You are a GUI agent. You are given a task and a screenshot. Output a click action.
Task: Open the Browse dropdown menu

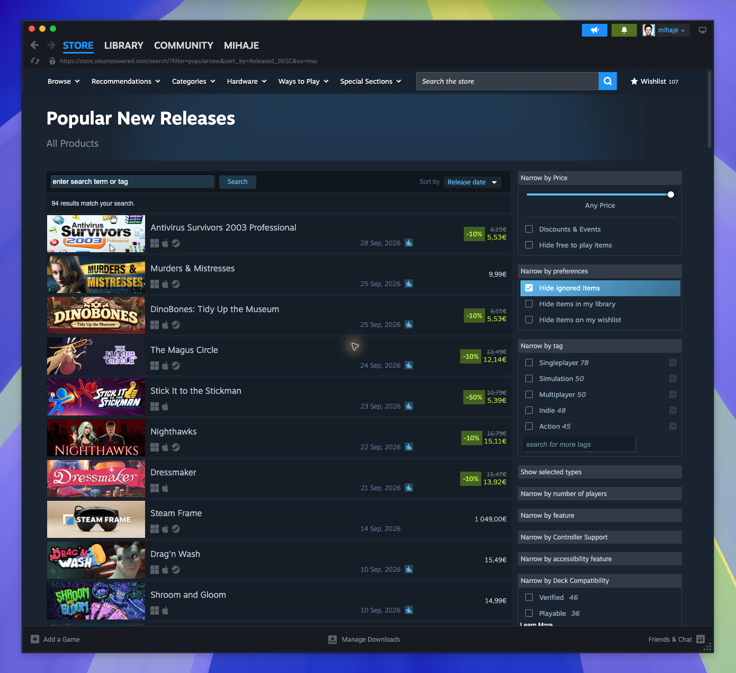point(64,81)
